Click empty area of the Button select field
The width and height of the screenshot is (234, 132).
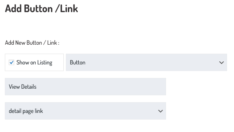point(149,62)
